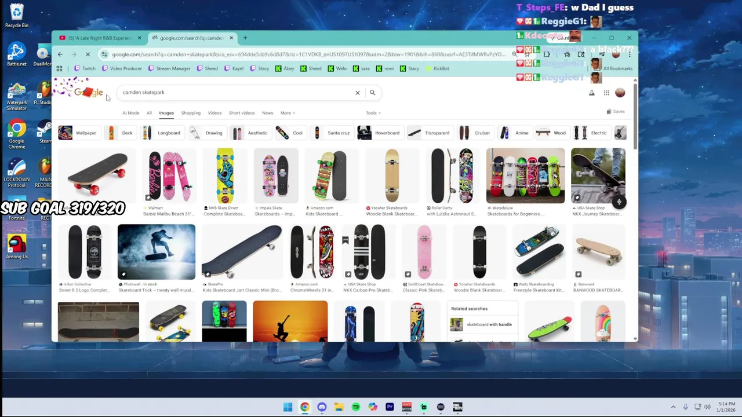Open LOCKDOWN Protocol desktop icon
742x417 pixels.
[x=17, y=174]
